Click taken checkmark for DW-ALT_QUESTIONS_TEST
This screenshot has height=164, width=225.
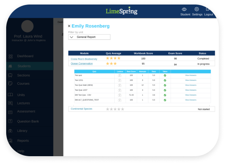click(x=165, y=100)
